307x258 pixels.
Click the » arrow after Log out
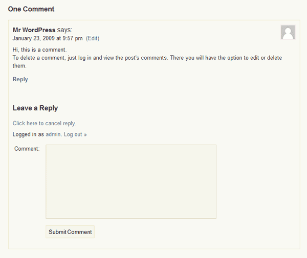pyautogui.click(x=85, y=135)
